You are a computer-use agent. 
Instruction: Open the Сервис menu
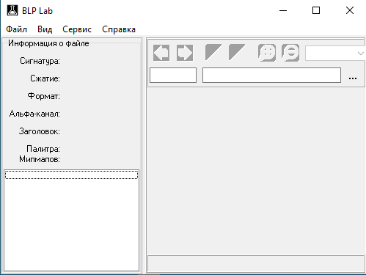pos(77,29)
